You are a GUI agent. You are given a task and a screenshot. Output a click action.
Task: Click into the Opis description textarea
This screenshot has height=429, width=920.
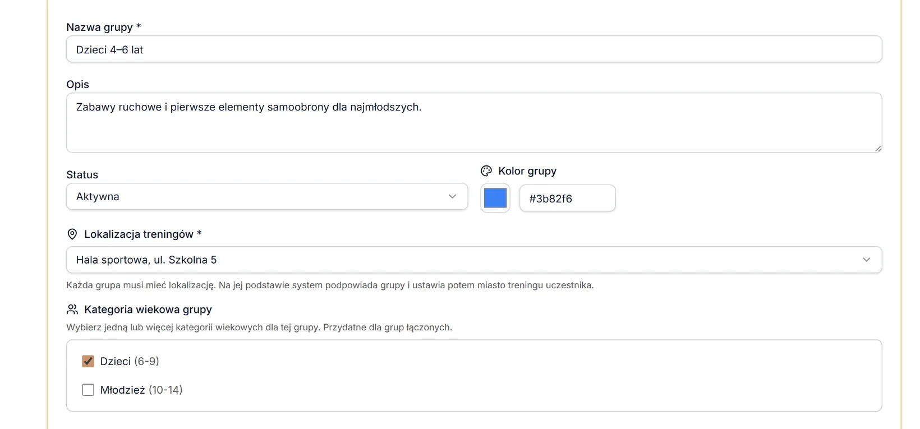[x=474, y=123]
